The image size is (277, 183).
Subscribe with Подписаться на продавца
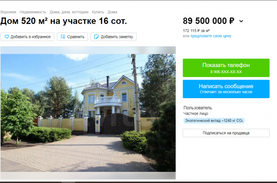[x=226, y=133]
